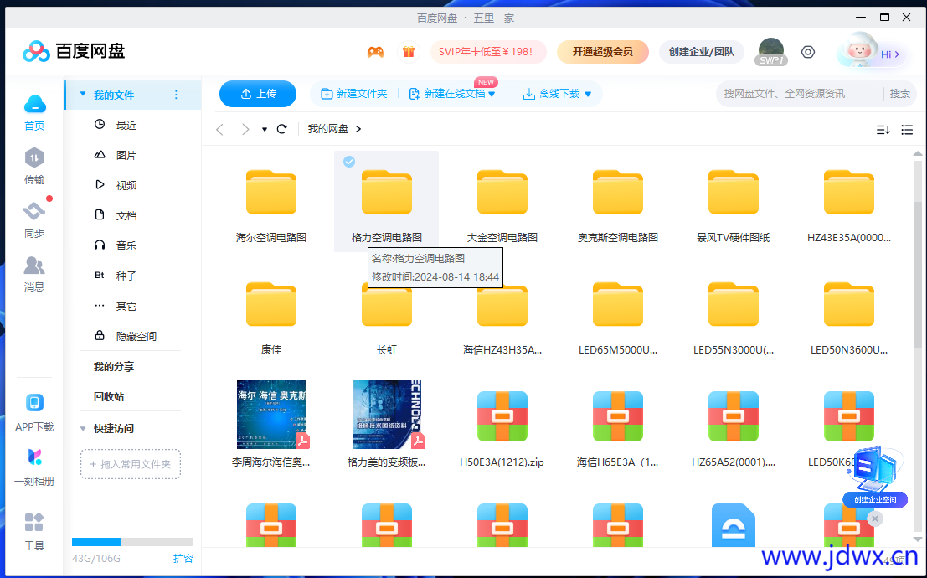Click the 上传 upload button
The image size is (927, 578).
tap(258, 94)
